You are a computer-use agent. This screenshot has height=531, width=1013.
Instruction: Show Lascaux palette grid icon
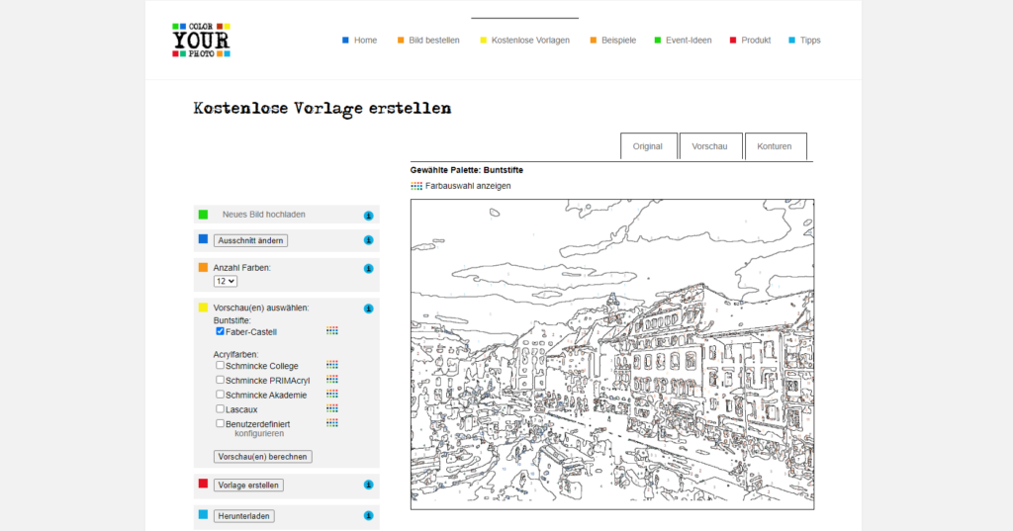pos(332,408)
